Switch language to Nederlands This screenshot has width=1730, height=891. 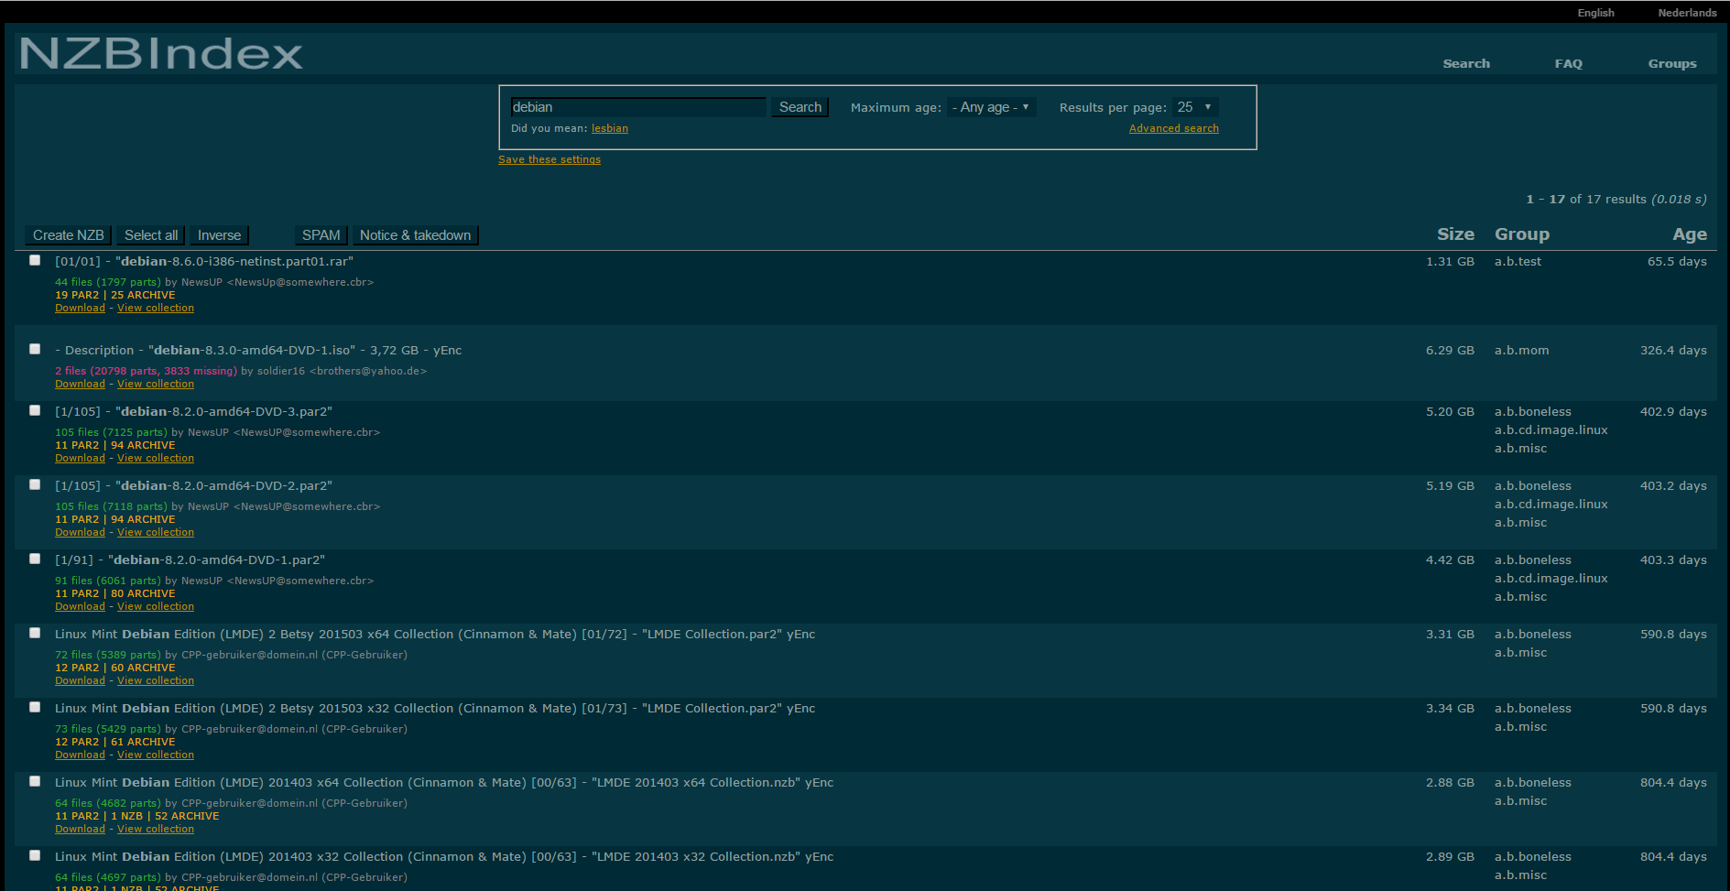[x=1687, y=13]
